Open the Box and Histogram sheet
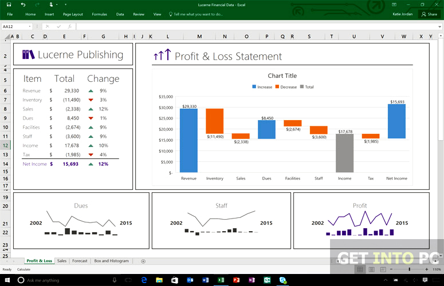Screen dimensions: 444x286 pyautogui.click(x=111, y=261)
